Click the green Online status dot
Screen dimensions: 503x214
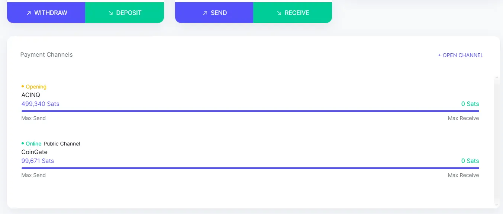tap(23, 143)
